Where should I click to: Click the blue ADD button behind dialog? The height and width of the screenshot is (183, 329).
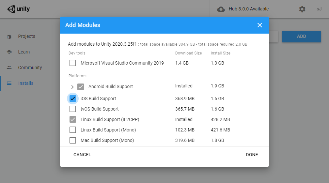click(302, 37)
